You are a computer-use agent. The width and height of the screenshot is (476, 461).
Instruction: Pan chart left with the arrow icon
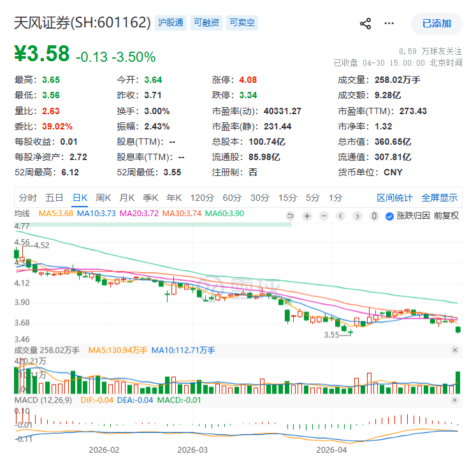(341, 216)
